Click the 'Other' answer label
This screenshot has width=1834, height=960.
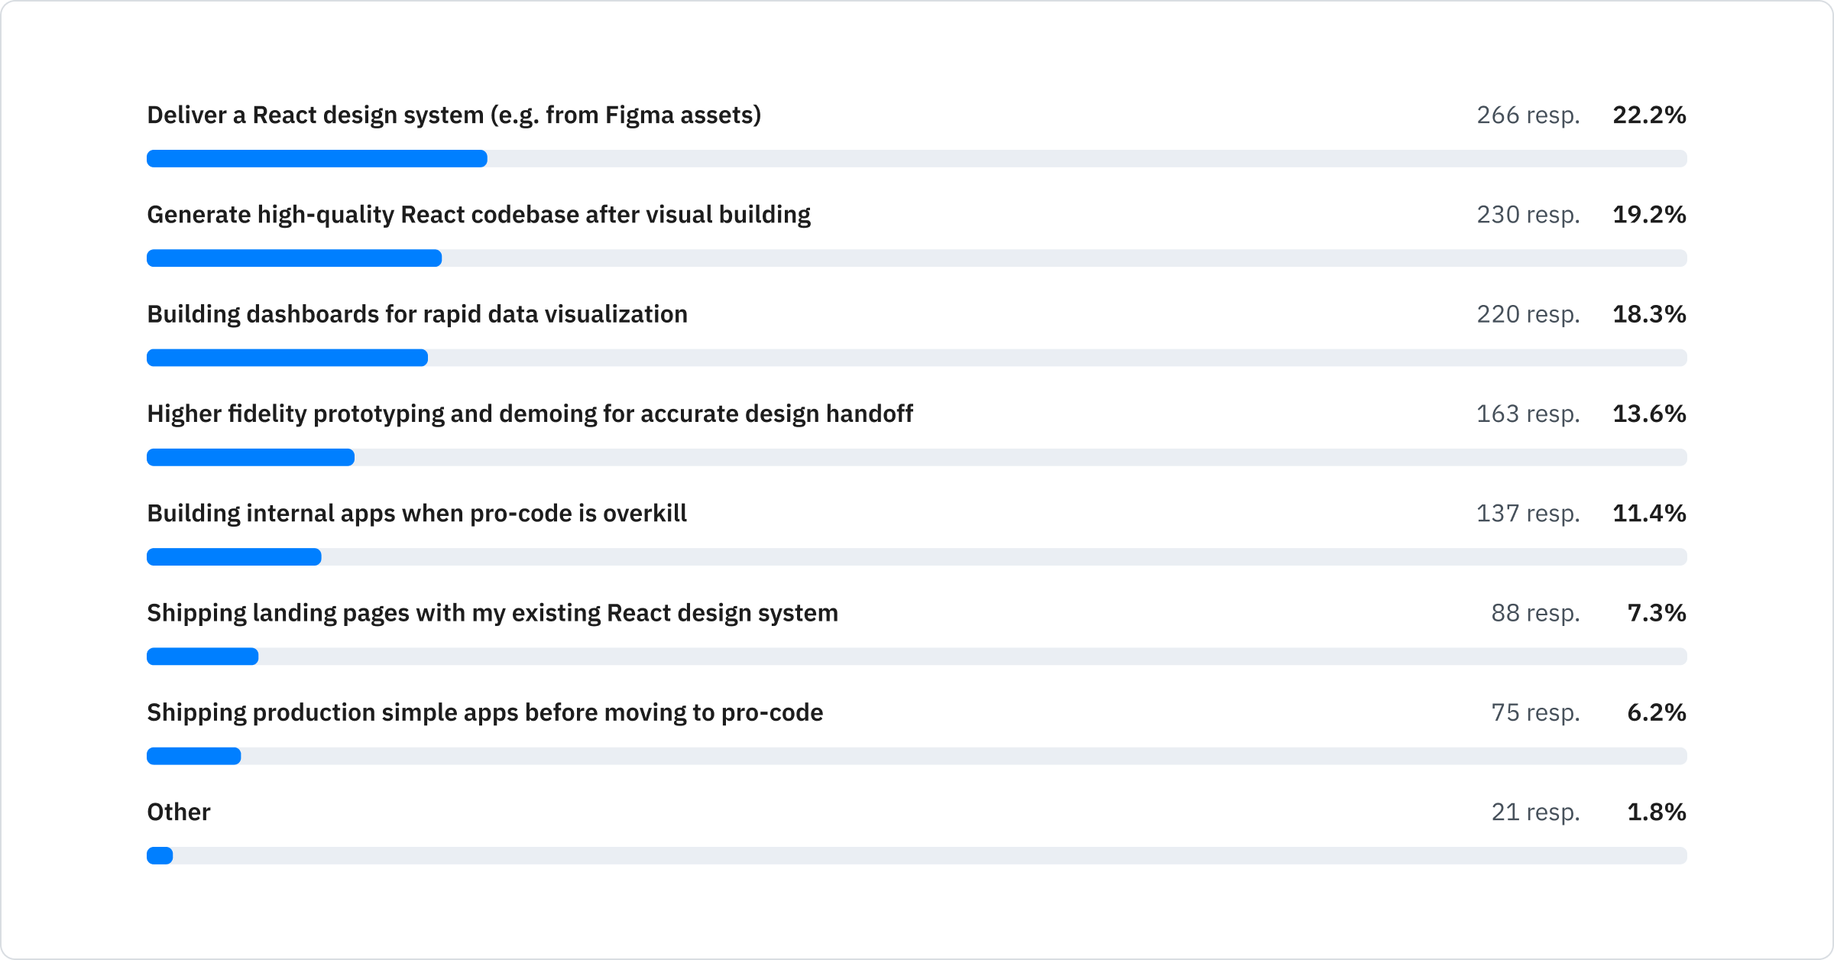(x=179, y=812)
